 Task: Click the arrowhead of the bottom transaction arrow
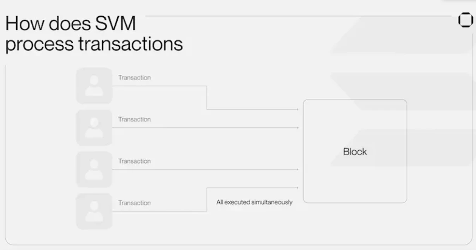pyautogui.click(x=297, y=188)
